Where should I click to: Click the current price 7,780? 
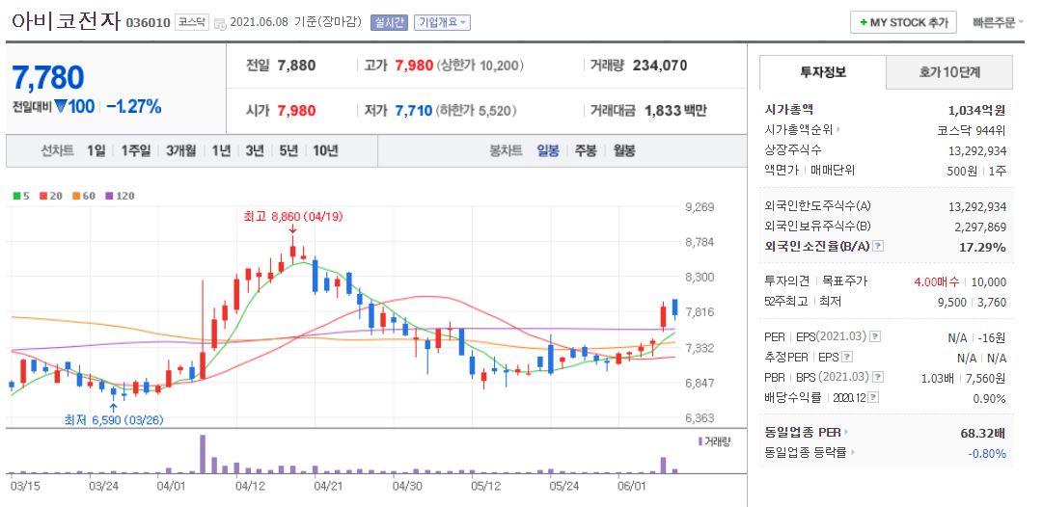click(x=48, y=78)
